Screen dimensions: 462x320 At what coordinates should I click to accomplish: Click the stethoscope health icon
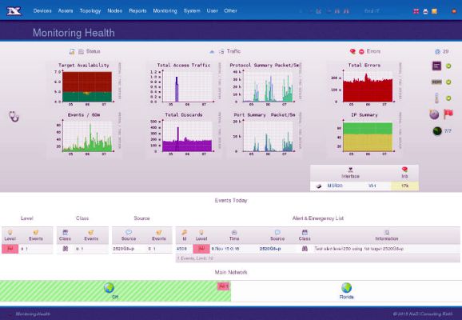coord(14,116)
